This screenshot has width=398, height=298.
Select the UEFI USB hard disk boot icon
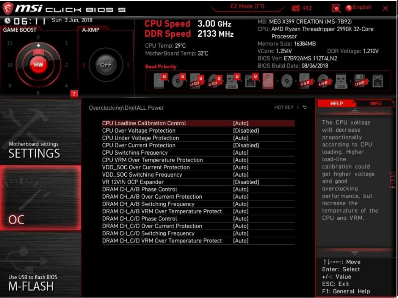pyautogui.click(x=197, y=81)
